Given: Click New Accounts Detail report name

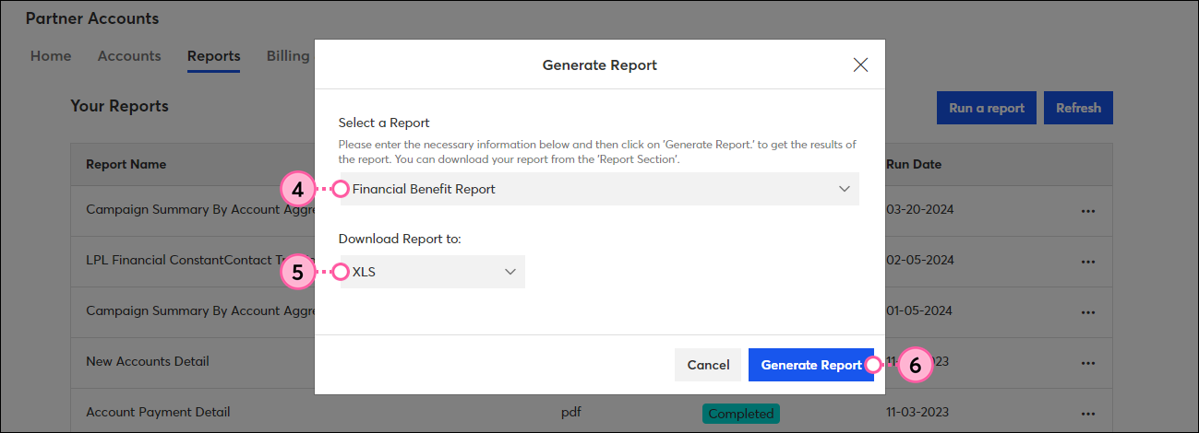Looking at the screenshot, I should [x=148, y=361].
